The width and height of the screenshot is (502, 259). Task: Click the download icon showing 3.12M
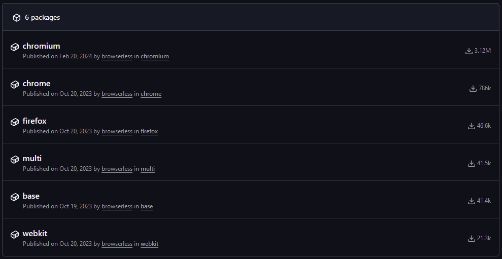coord(468,51)
